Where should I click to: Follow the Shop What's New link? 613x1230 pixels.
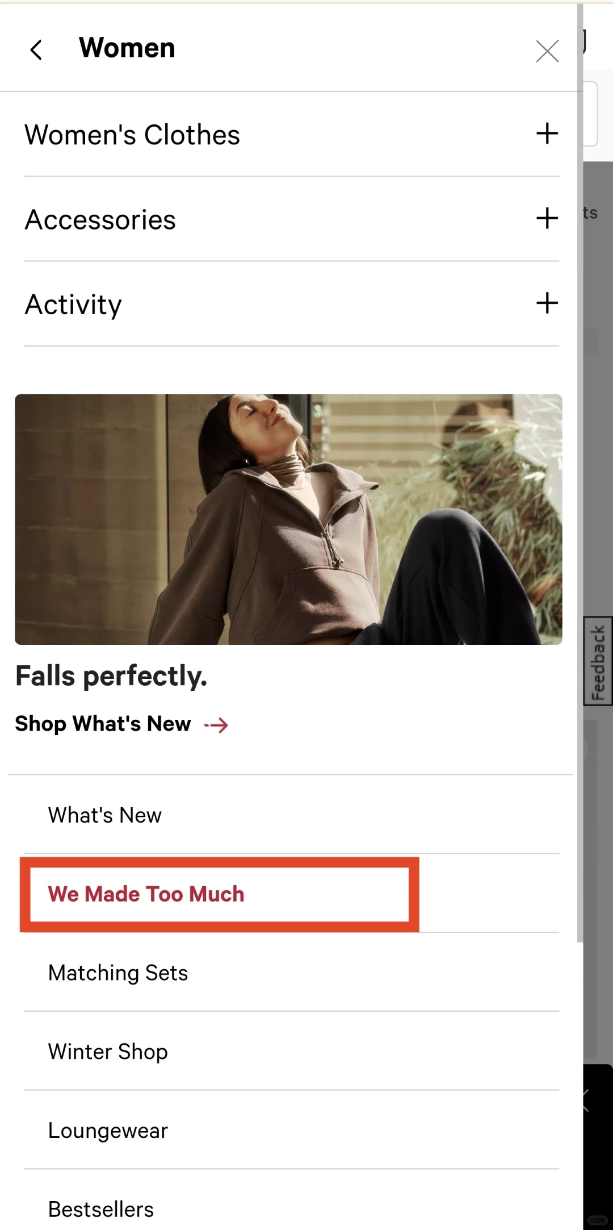(x=103, y=724)
